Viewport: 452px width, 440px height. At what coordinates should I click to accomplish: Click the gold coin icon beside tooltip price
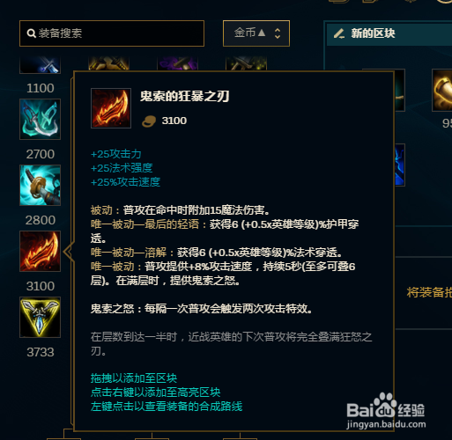149,121
